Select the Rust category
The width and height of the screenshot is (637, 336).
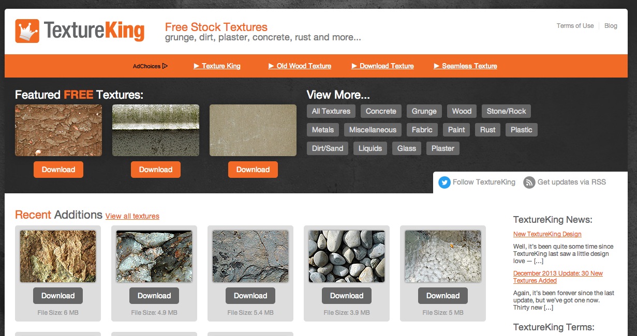487,130
